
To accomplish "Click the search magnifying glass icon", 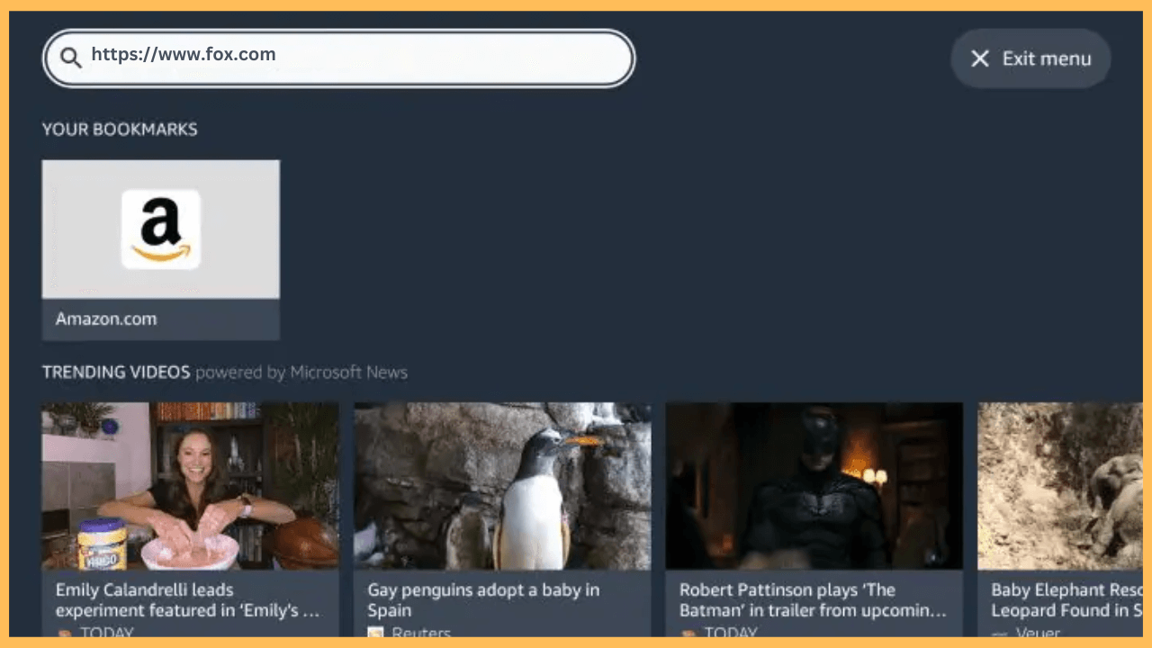I will click(70, 57).
